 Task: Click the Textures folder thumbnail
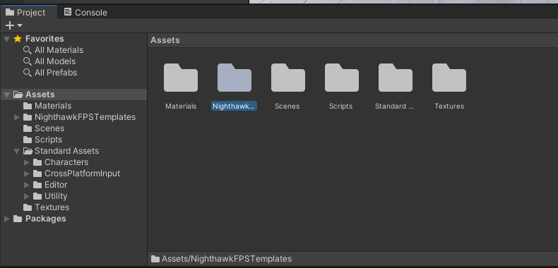point(449,78)
